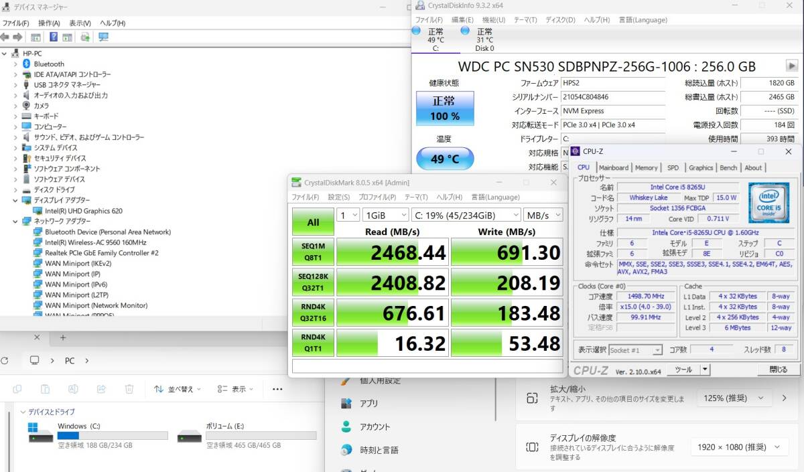Open the 表示 view dropdown in Explorer
The width and height of the screenshot is (804, 472).
235,389
